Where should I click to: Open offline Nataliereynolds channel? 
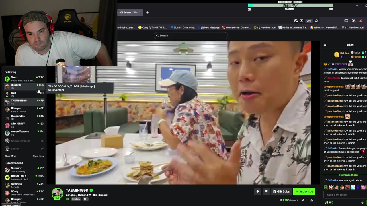pos(24,141)
